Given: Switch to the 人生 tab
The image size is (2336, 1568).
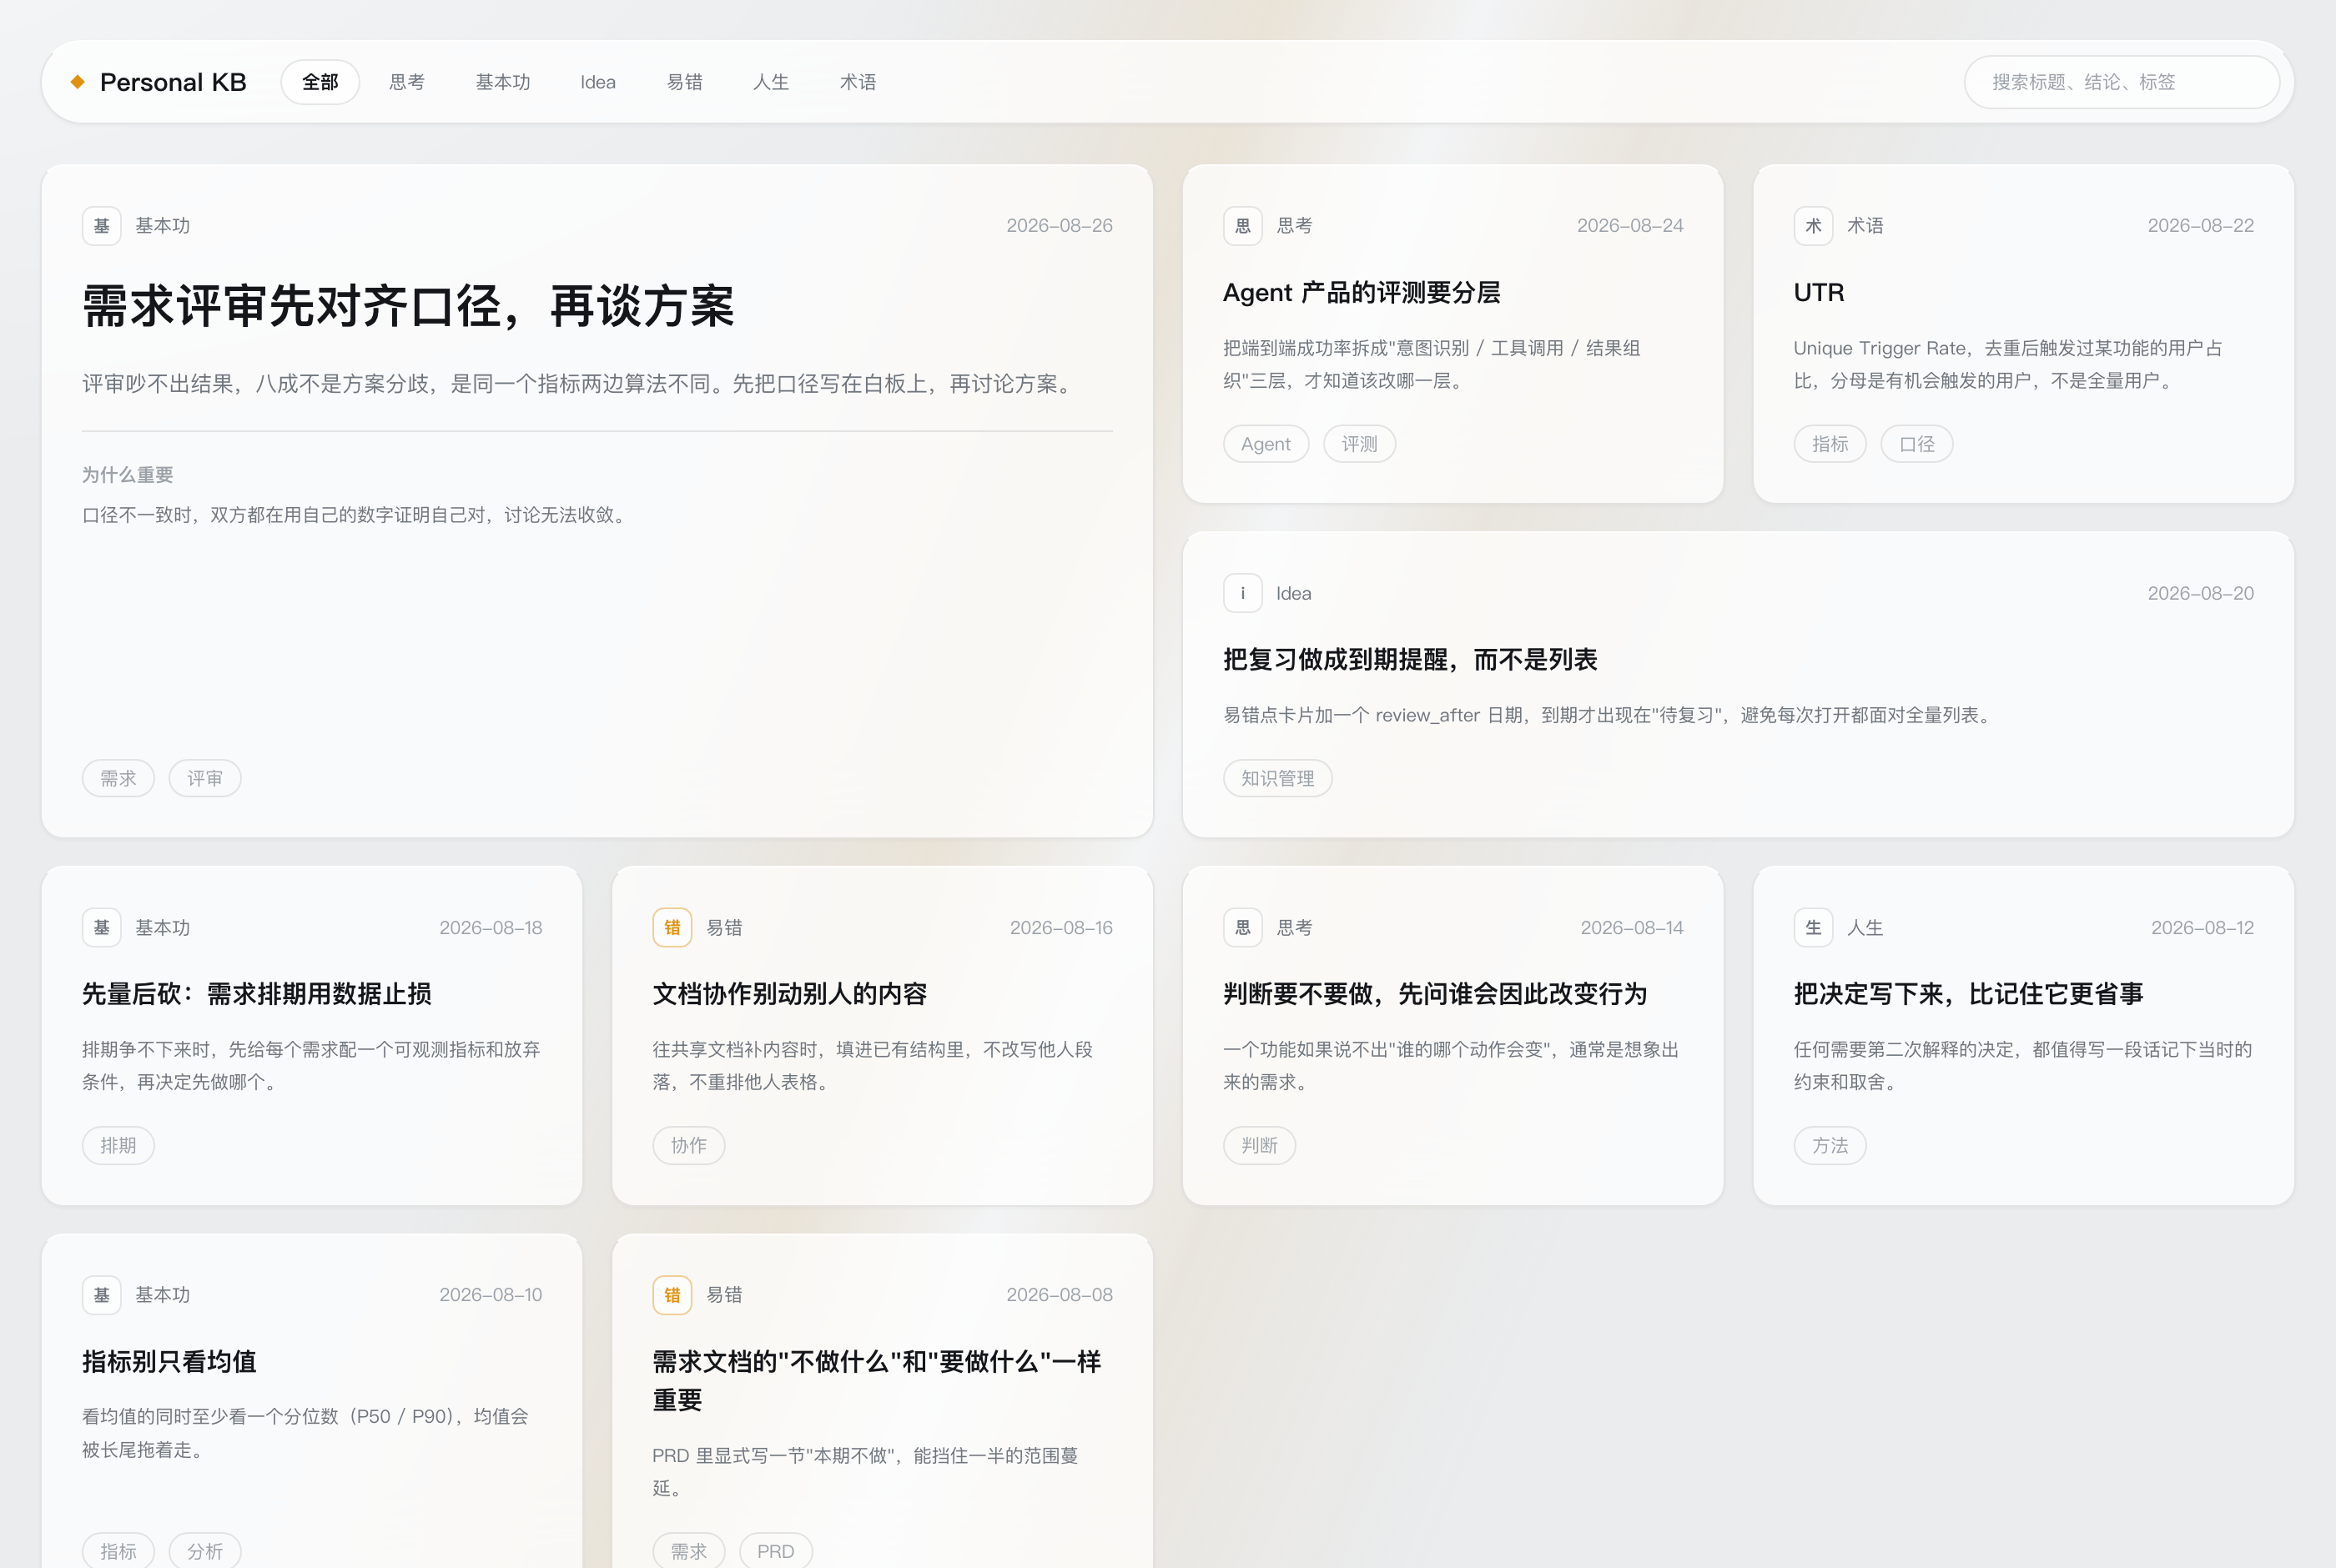Looking at the screenshot, I should [x=771, y=82].
